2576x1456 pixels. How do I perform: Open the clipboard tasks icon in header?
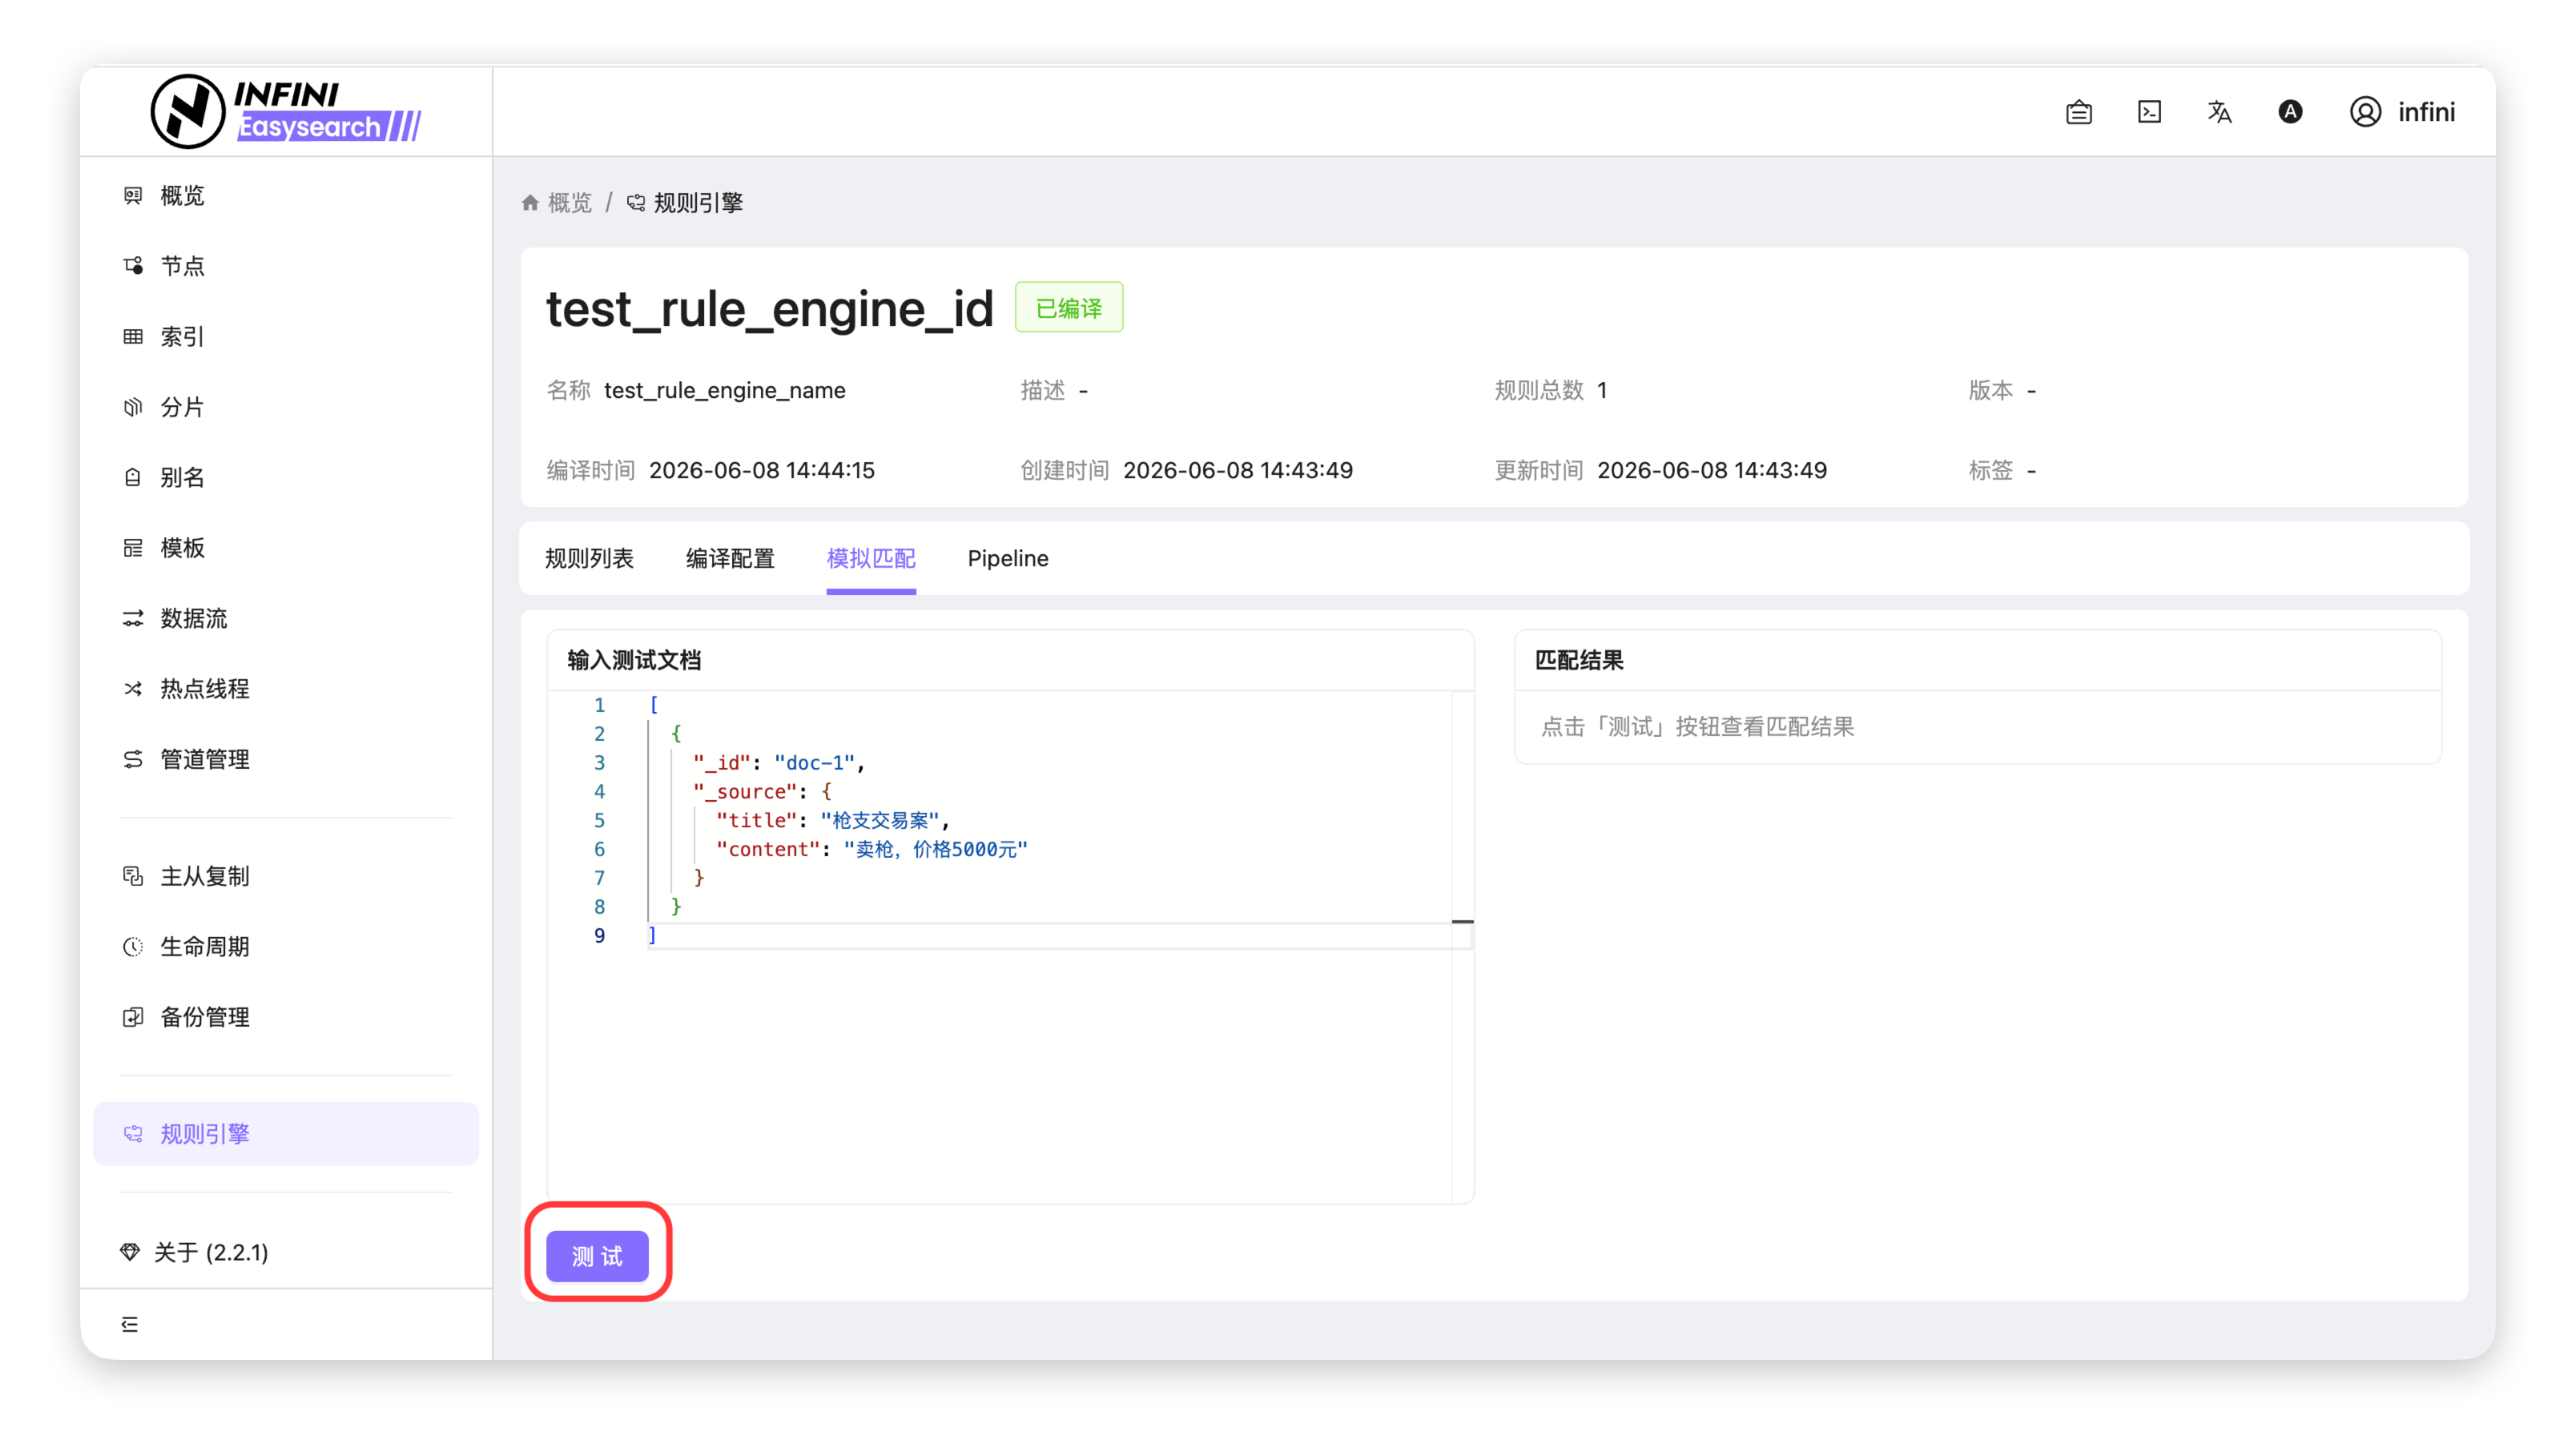click(2079, 112)
